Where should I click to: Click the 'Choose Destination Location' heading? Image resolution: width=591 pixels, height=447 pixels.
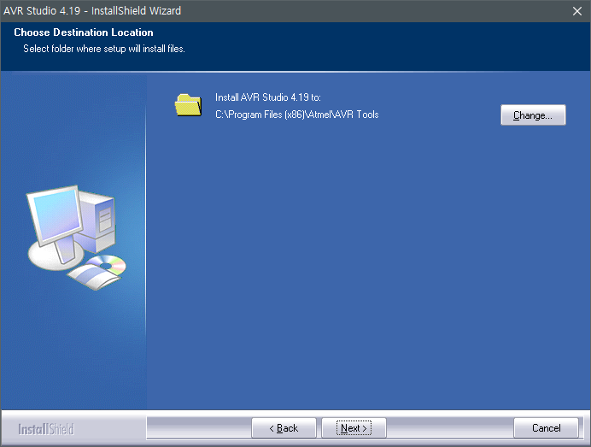pyautogui.click(x=84, y=32)
